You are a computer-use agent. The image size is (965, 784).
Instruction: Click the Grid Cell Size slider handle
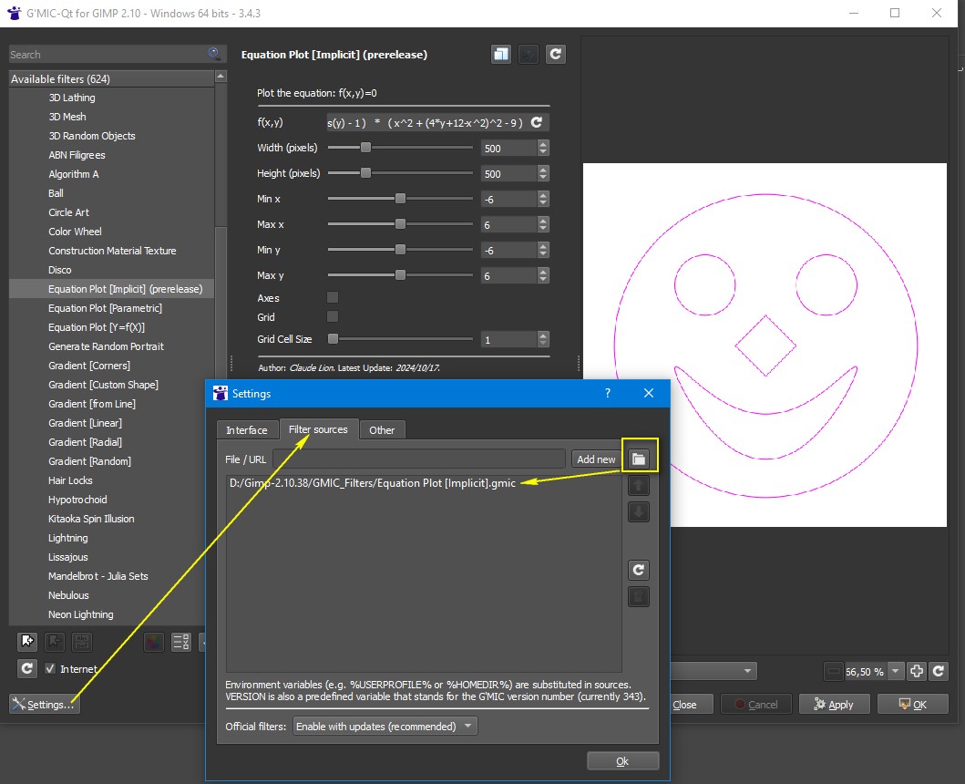coord(333,339)
